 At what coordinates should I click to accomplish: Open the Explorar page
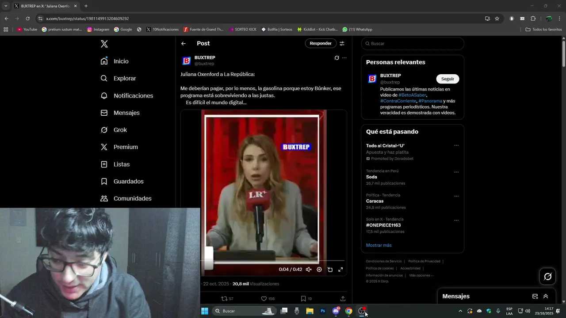click(x=118, y=78)
